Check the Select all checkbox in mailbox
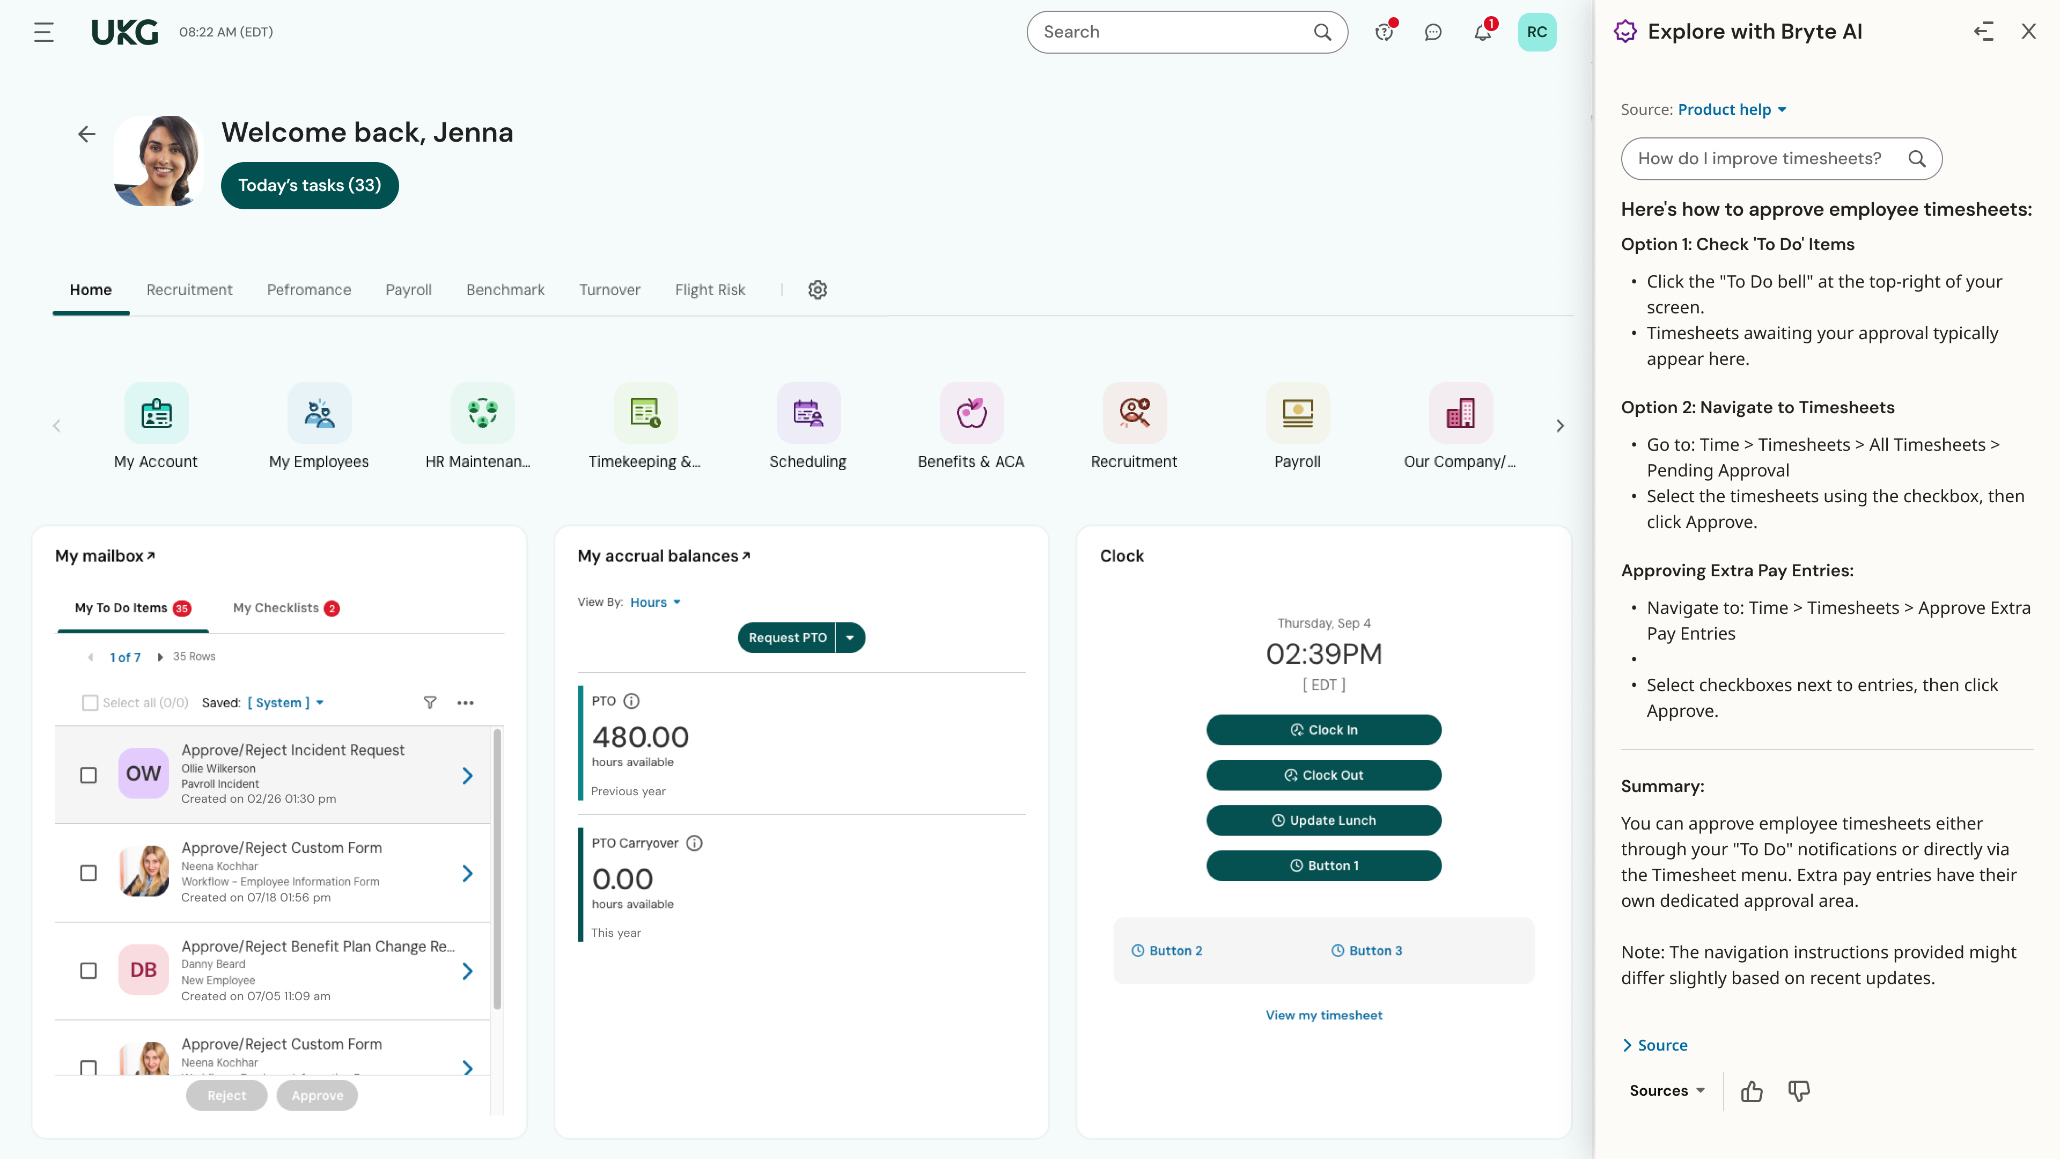Image resolution: width=2060 pixels, height=1159 pixels. [90, 702]
